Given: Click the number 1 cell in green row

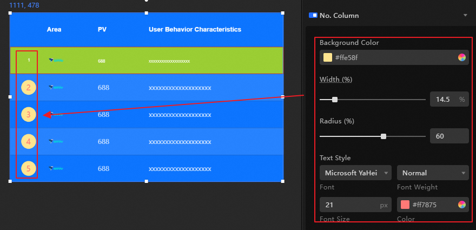Looking at the screenshot, I should (x=29, y=60).
